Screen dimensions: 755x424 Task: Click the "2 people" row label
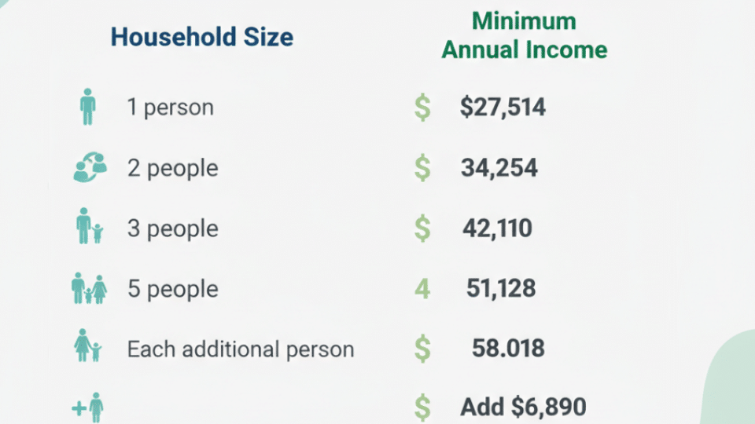[173, 168]
